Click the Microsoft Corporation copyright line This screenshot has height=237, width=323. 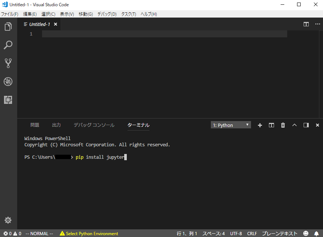pos(97,145)
